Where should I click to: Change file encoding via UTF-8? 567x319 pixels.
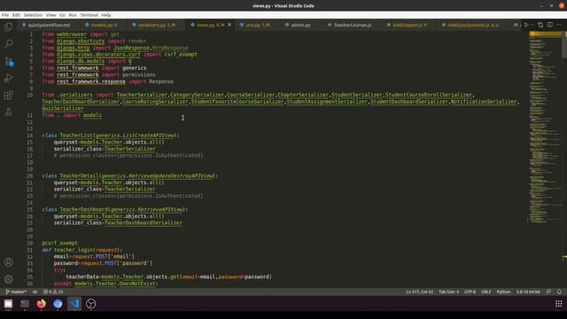coord(470,292)
